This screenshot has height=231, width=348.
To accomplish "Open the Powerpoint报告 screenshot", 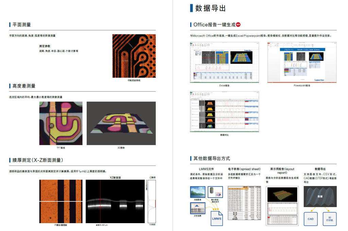I will (x=302, y=62).
